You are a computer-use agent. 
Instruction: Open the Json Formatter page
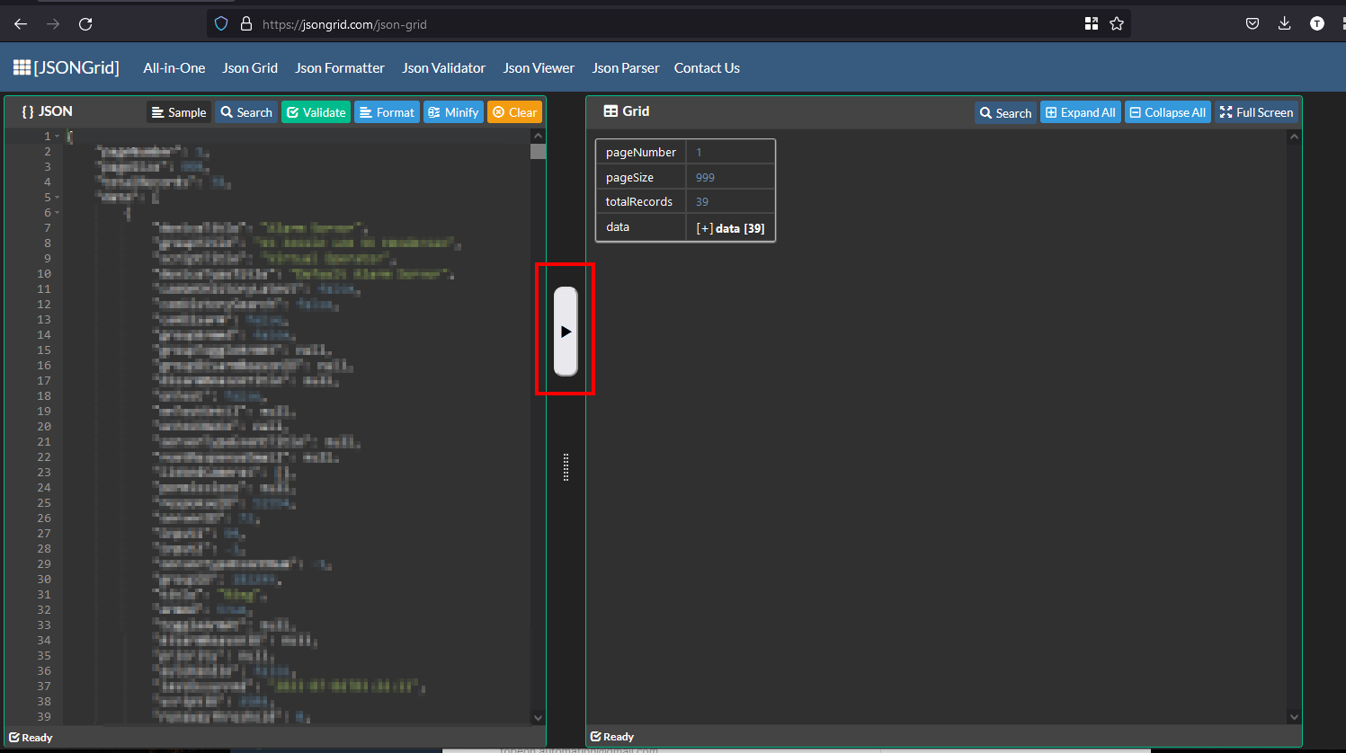pyautogui.click(x=339, y=67)
